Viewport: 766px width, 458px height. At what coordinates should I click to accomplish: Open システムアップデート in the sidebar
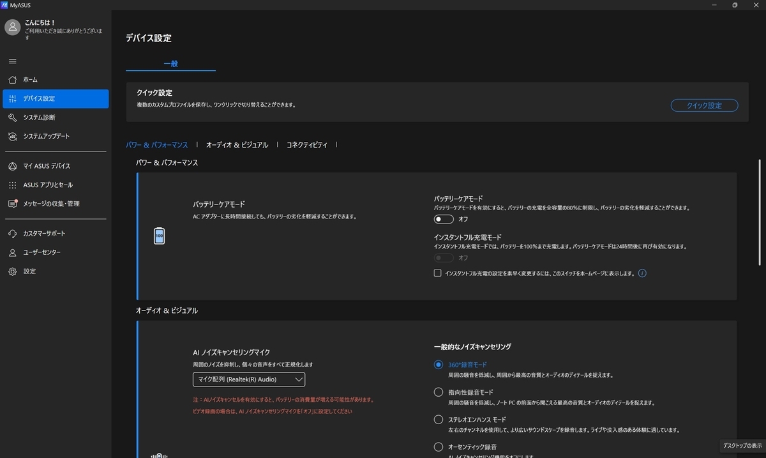(x=56, y=137)
